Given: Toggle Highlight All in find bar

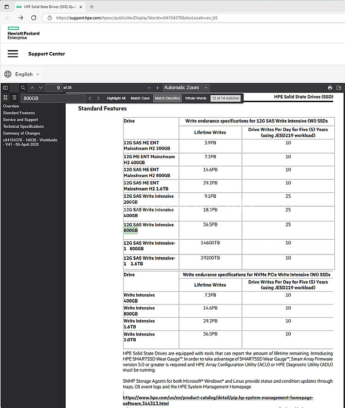Looking at the screenshot, I should pyautogui.click(x=116, y=98).
